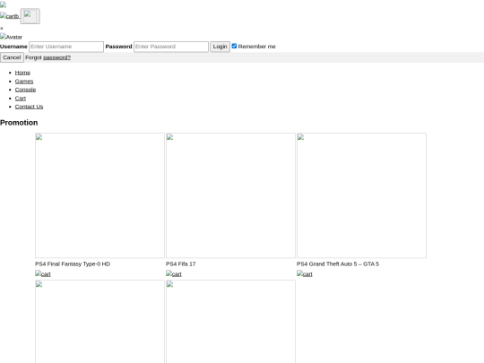Open second-row product image under Final Fantasy
The height and width of the screenshot is (363, 484).
pyautogui.click(x=99, y=322)
